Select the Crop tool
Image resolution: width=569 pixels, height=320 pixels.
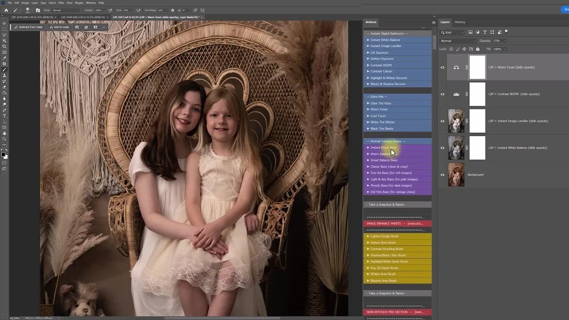pos(4,46)
